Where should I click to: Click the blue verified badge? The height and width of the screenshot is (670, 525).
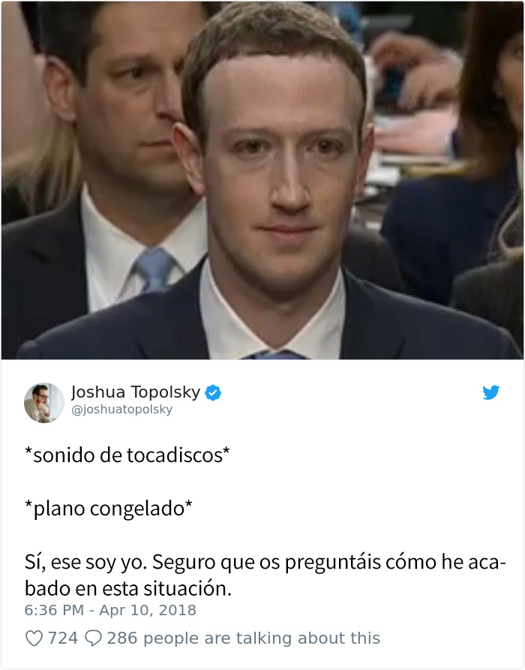tap(213, 392)
